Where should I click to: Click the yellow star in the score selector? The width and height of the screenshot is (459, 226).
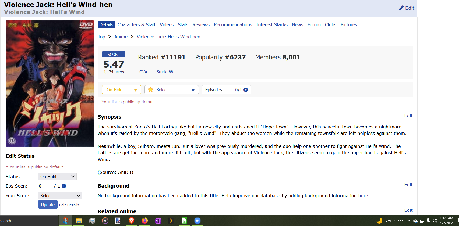coord(151,89)
